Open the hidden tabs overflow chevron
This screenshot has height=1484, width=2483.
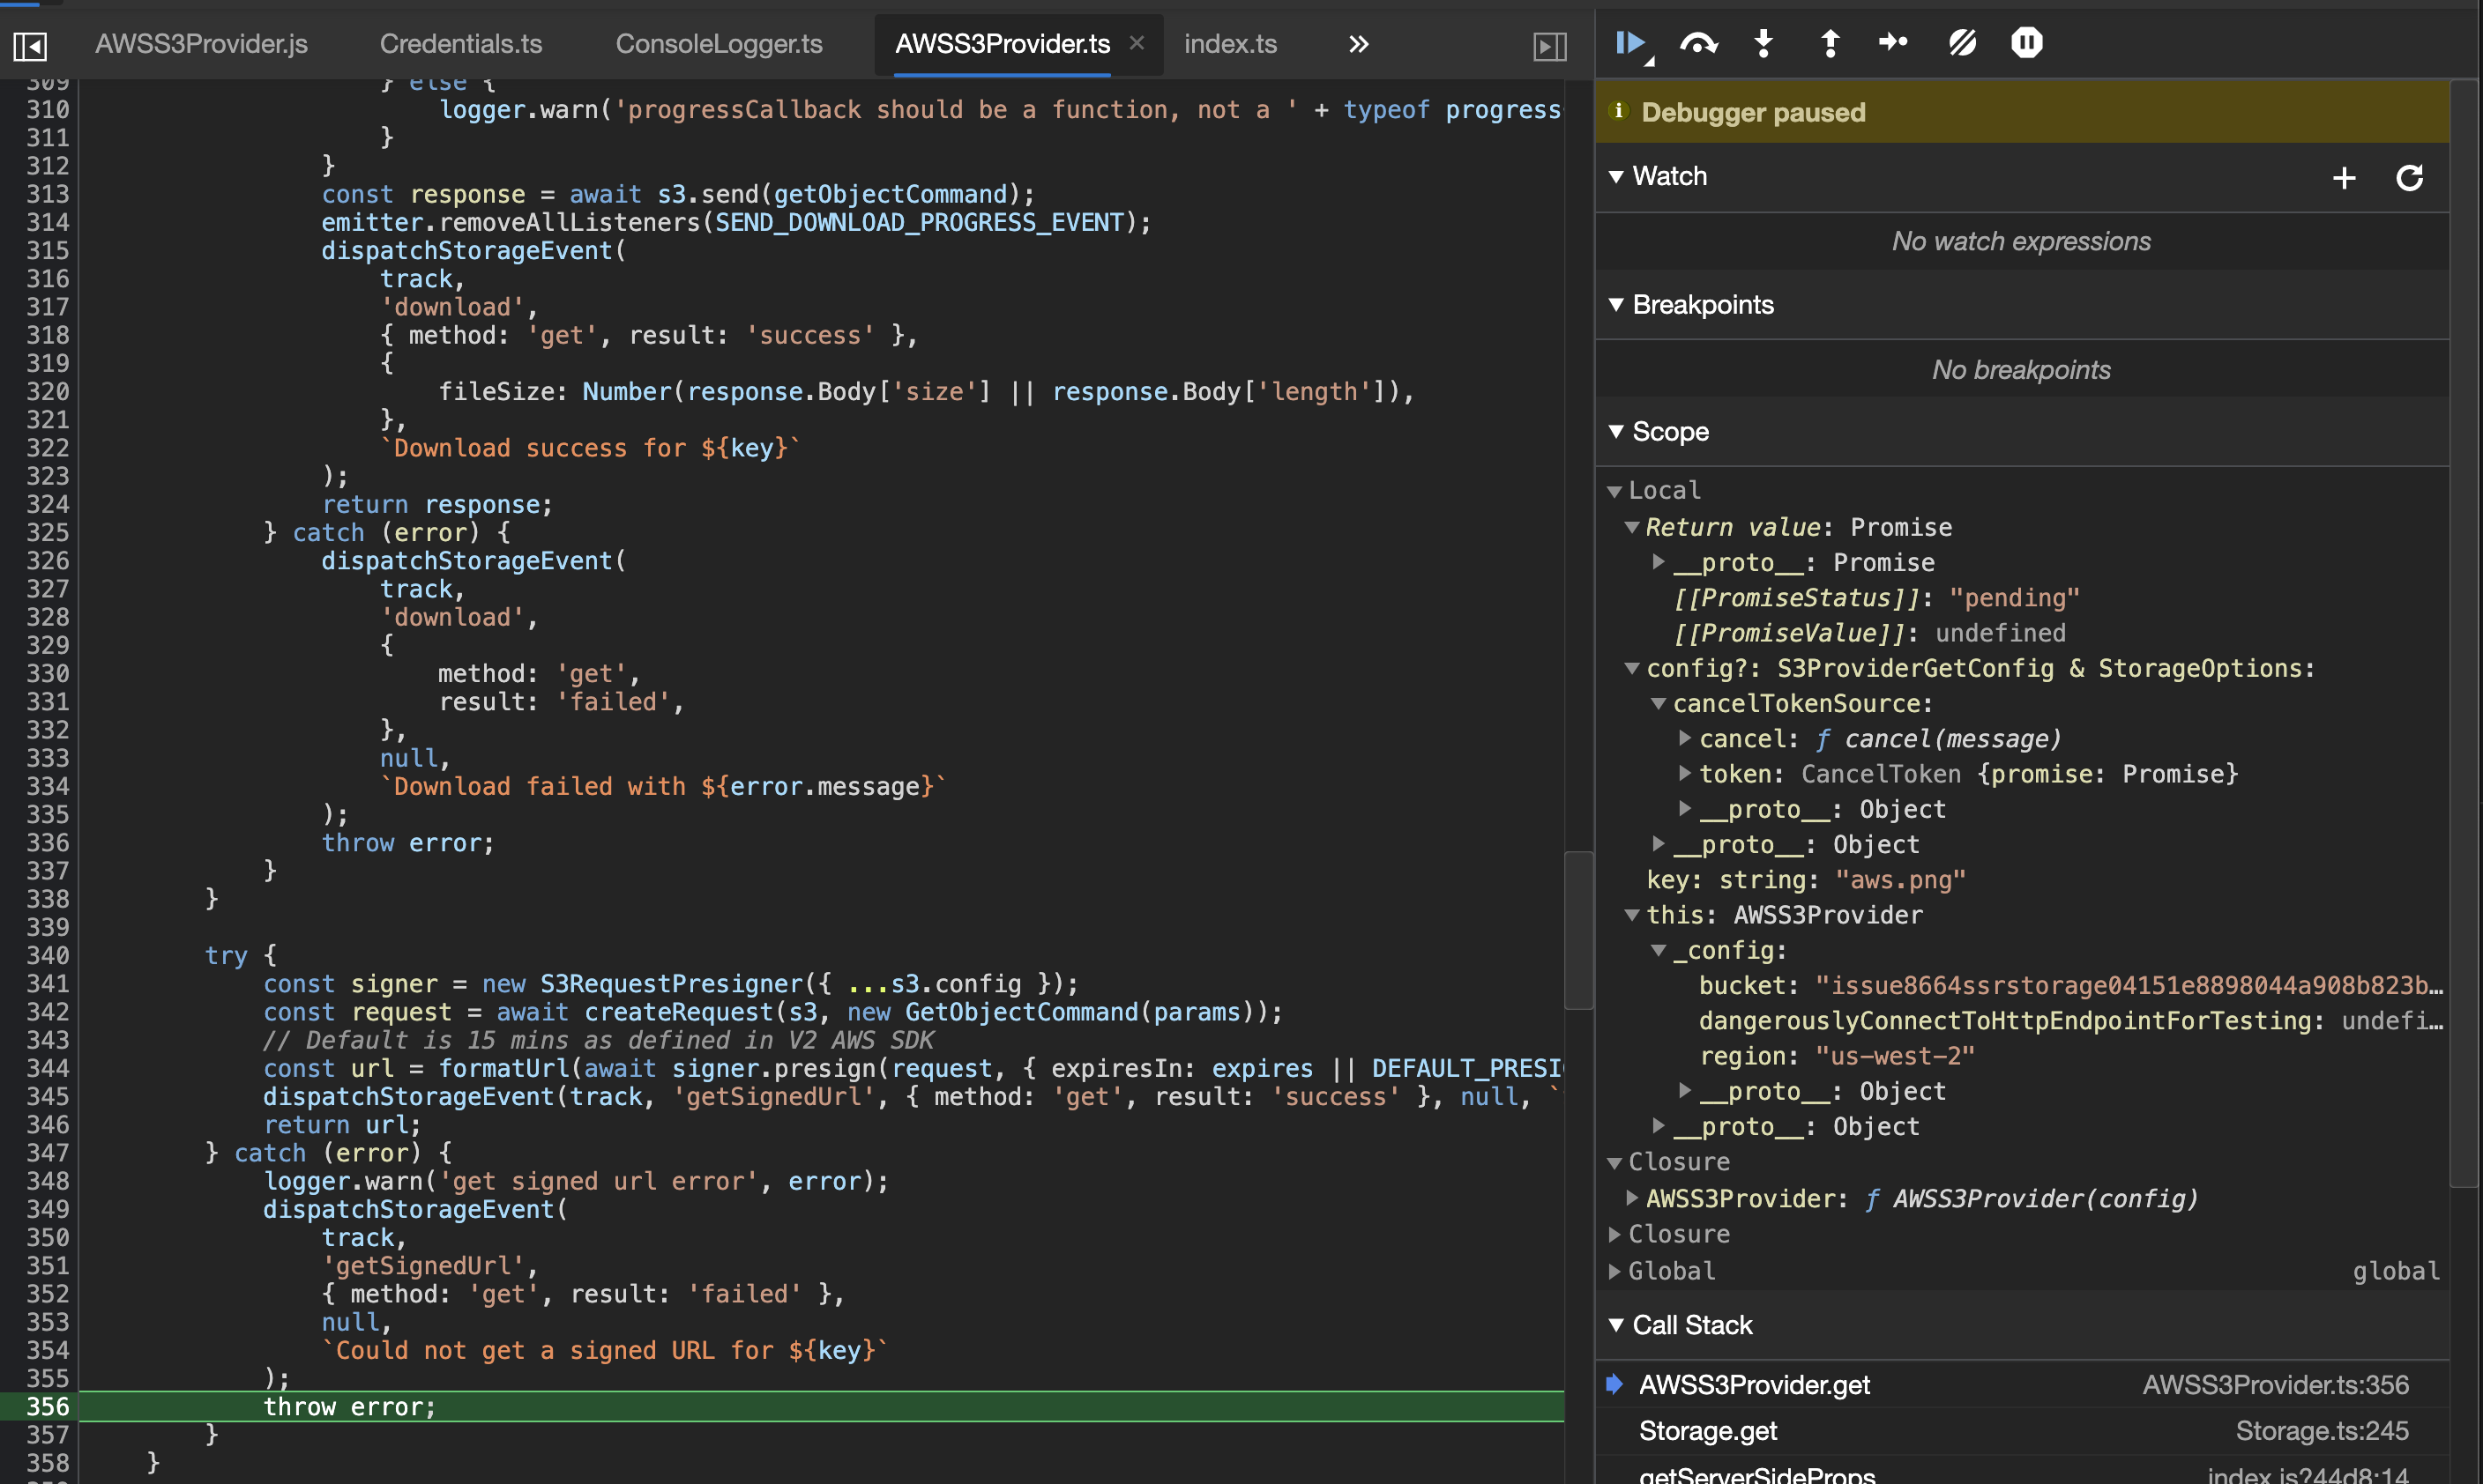(1358, 43)
